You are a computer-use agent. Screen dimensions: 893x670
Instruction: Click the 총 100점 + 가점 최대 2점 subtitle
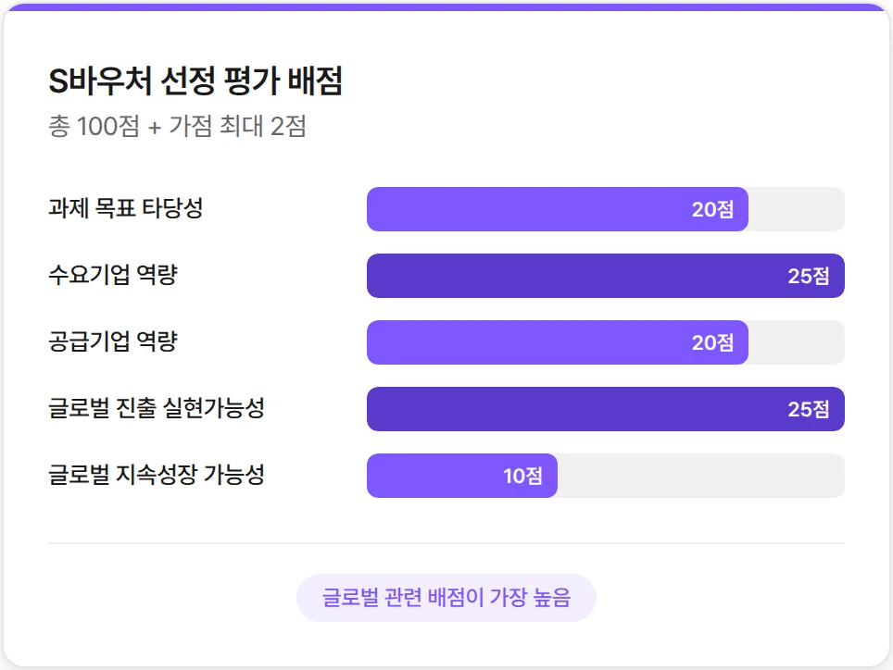click(x=177, y=126)
